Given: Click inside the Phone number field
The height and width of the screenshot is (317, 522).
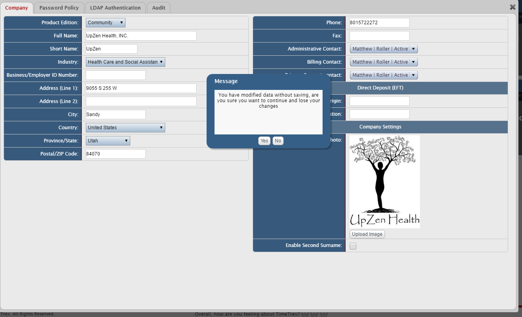Looking at the screenshot, I should click(379, 22).
